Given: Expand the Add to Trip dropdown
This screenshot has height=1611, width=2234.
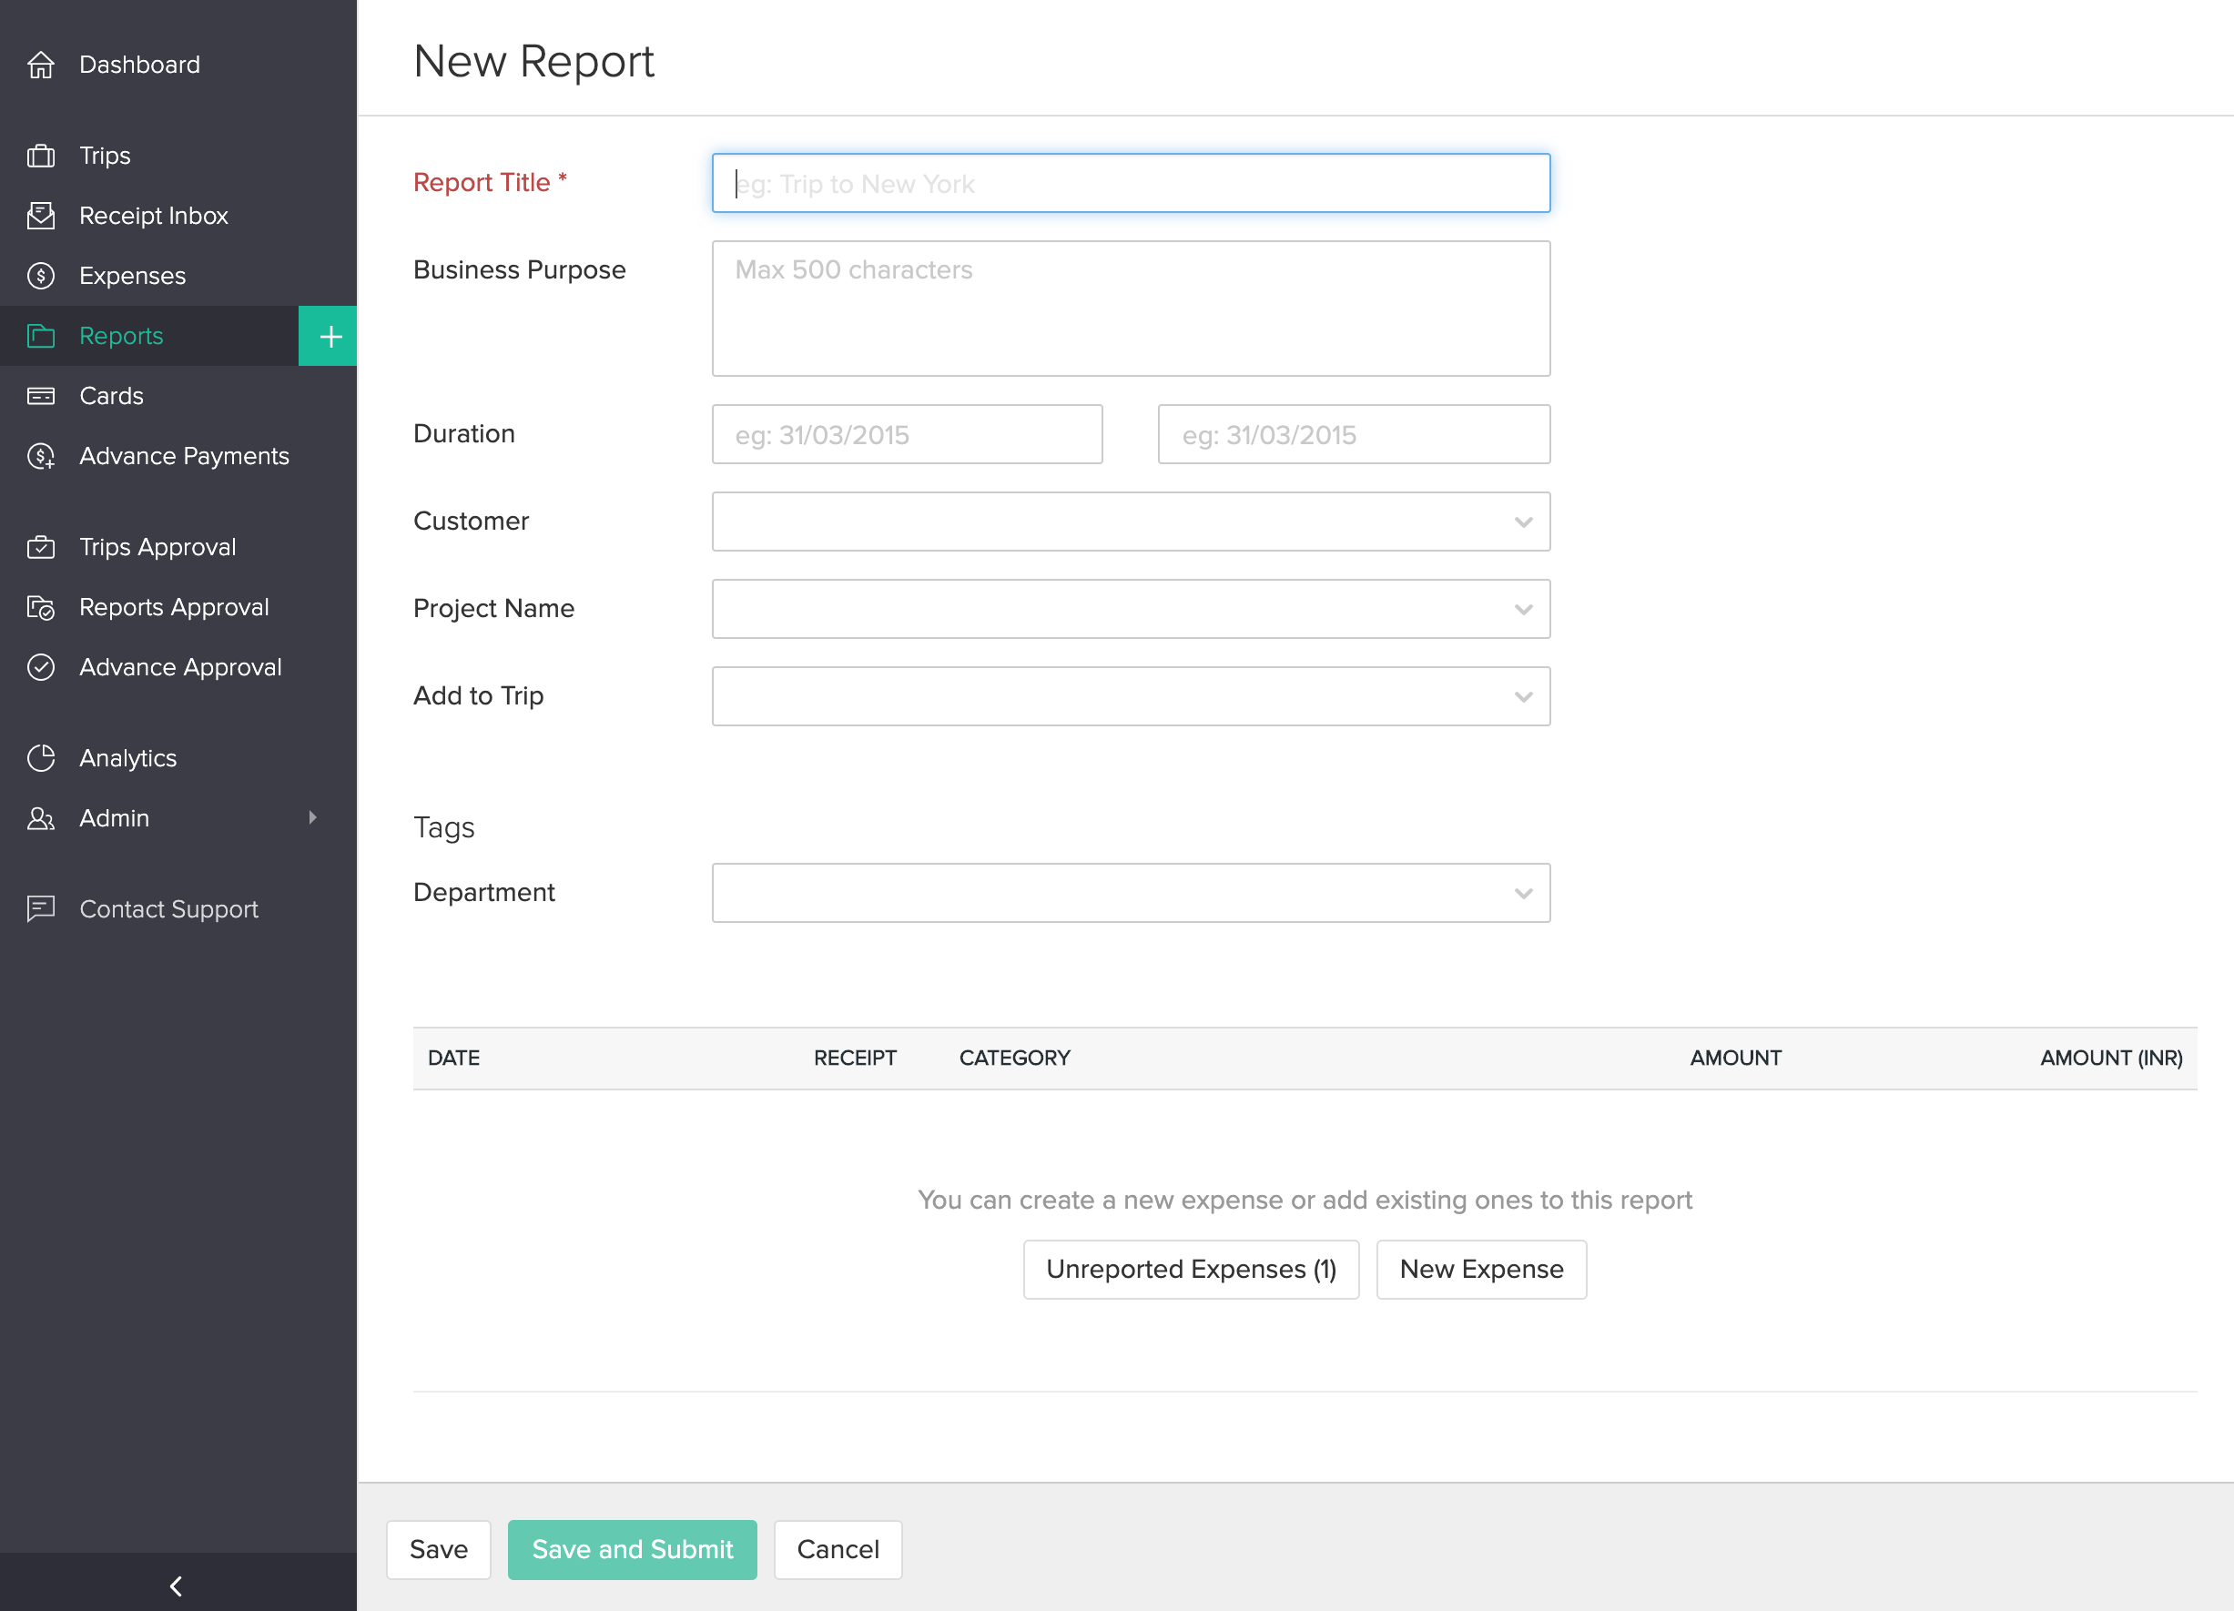Looking at the screenshot, I should [x=1523, y=697].
